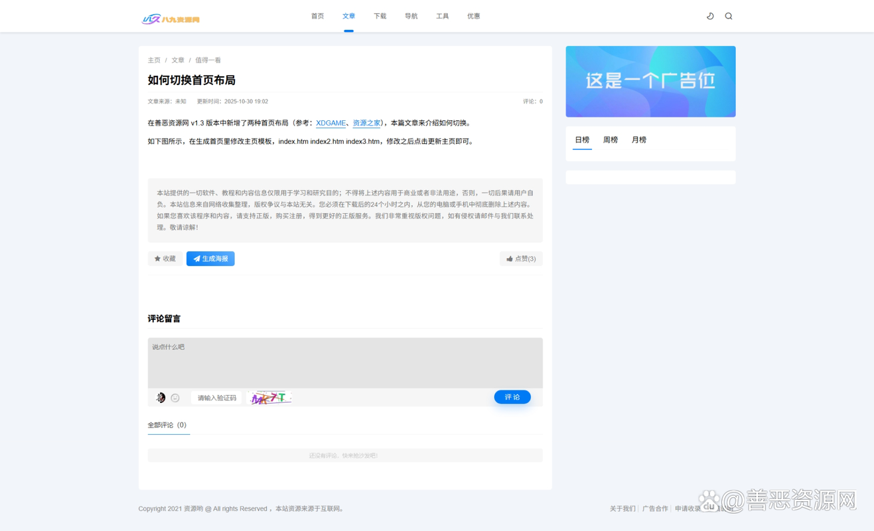Click the paper-plane icon on 生成海报 button
The height and width of the screenshot is (531, 874).
[x=196, y=258]
